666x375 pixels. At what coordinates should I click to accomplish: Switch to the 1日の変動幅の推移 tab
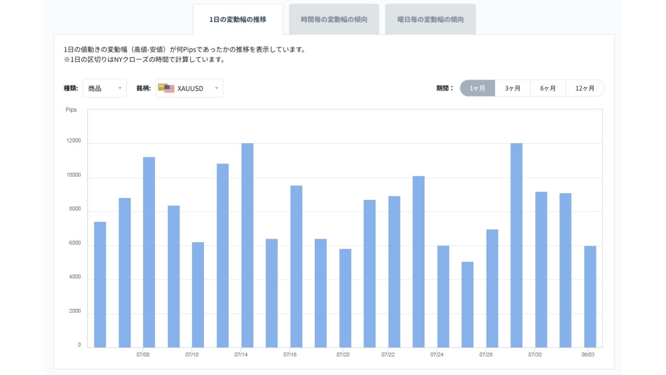click(x=238, y=19)
